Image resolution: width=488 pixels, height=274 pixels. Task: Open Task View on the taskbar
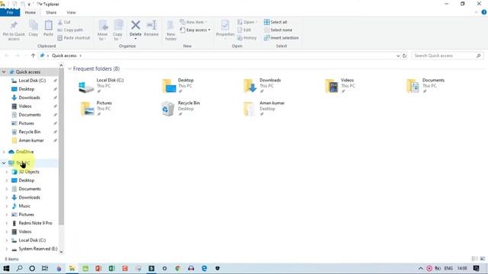[45, 269]
